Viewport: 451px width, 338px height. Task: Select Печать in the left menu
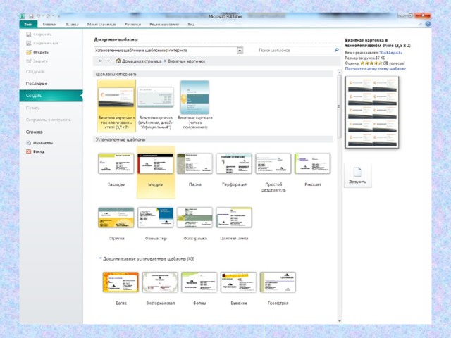[34, 108]
